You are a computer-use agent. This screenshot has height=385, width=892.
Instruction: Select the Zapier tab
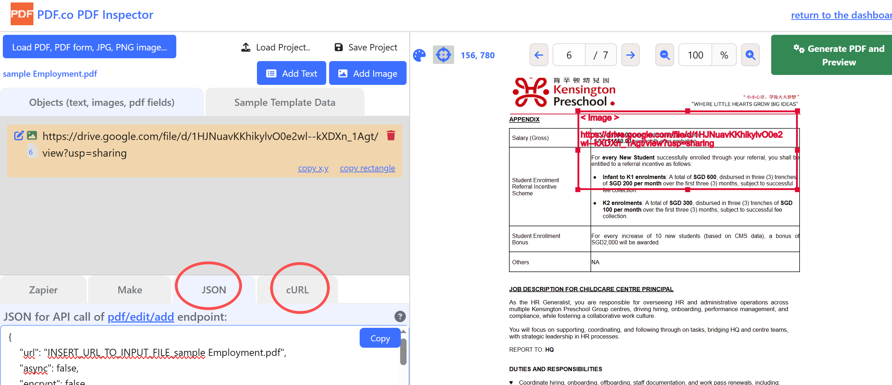[x=43, y=290]
